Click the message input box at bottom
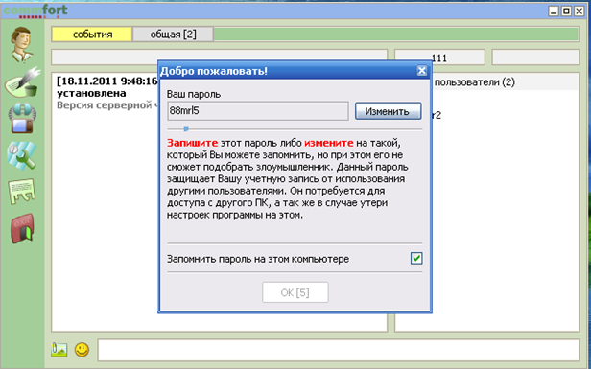The height and width of the screenshot is (369, 591). (x=338, y=350)
